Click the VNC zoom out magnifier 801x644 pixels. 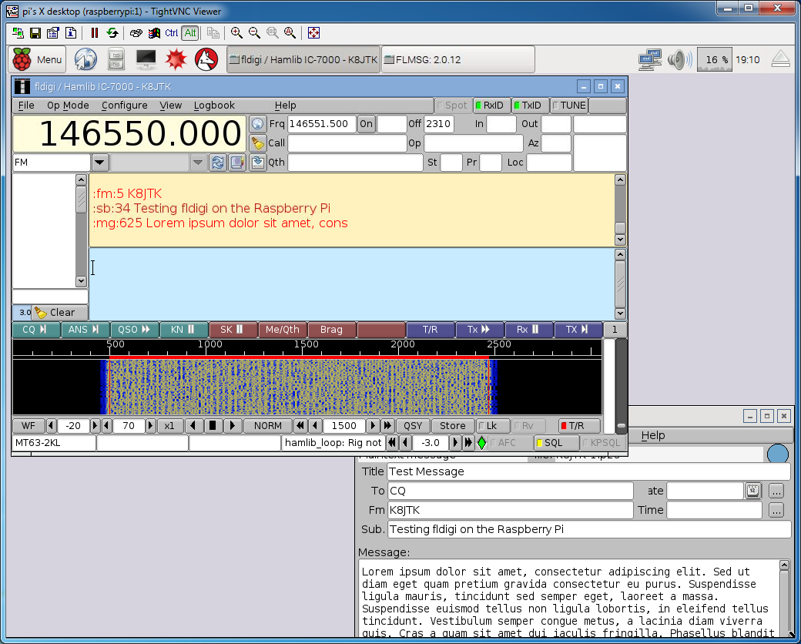point(254,33)
